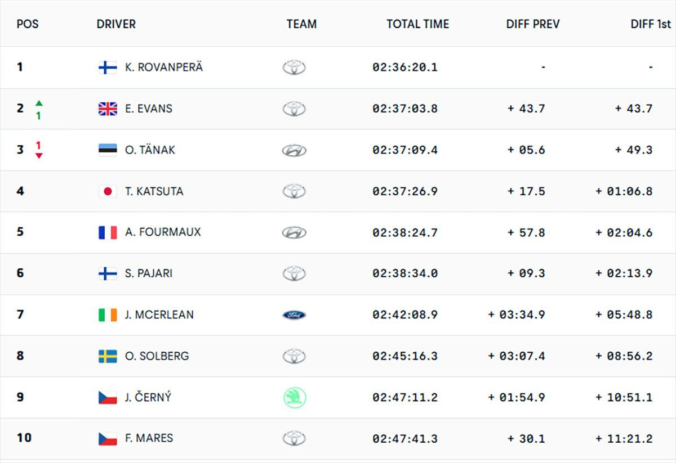The image size is (676, 463).
Task: Click the UK flag next to E. Evans
Action: [108, 109]
